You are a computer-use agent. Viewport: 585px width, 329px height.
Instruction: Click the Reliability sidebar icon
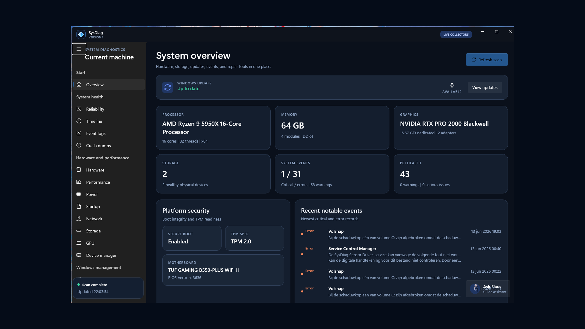pyautogui.click(x=79, y=109)
